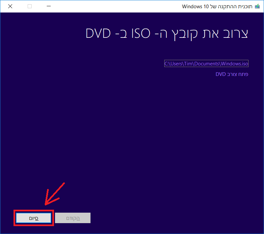Click the סיום (Finish) button
This screenshot has width=264, height=234.
[x=34, y=218]
